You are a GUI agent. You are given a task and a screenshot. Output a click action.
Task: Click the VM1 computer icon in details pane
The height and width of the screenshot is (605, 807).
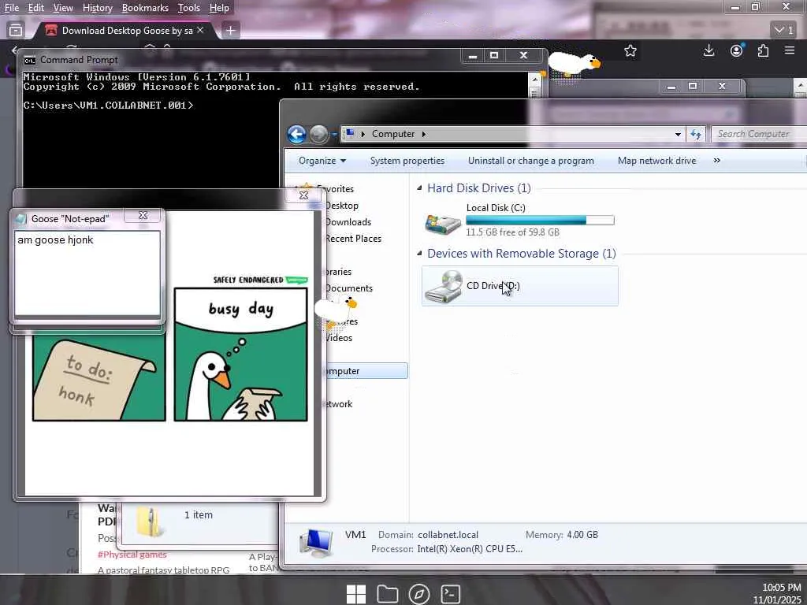pyautogui.click(x=317, y=543)
